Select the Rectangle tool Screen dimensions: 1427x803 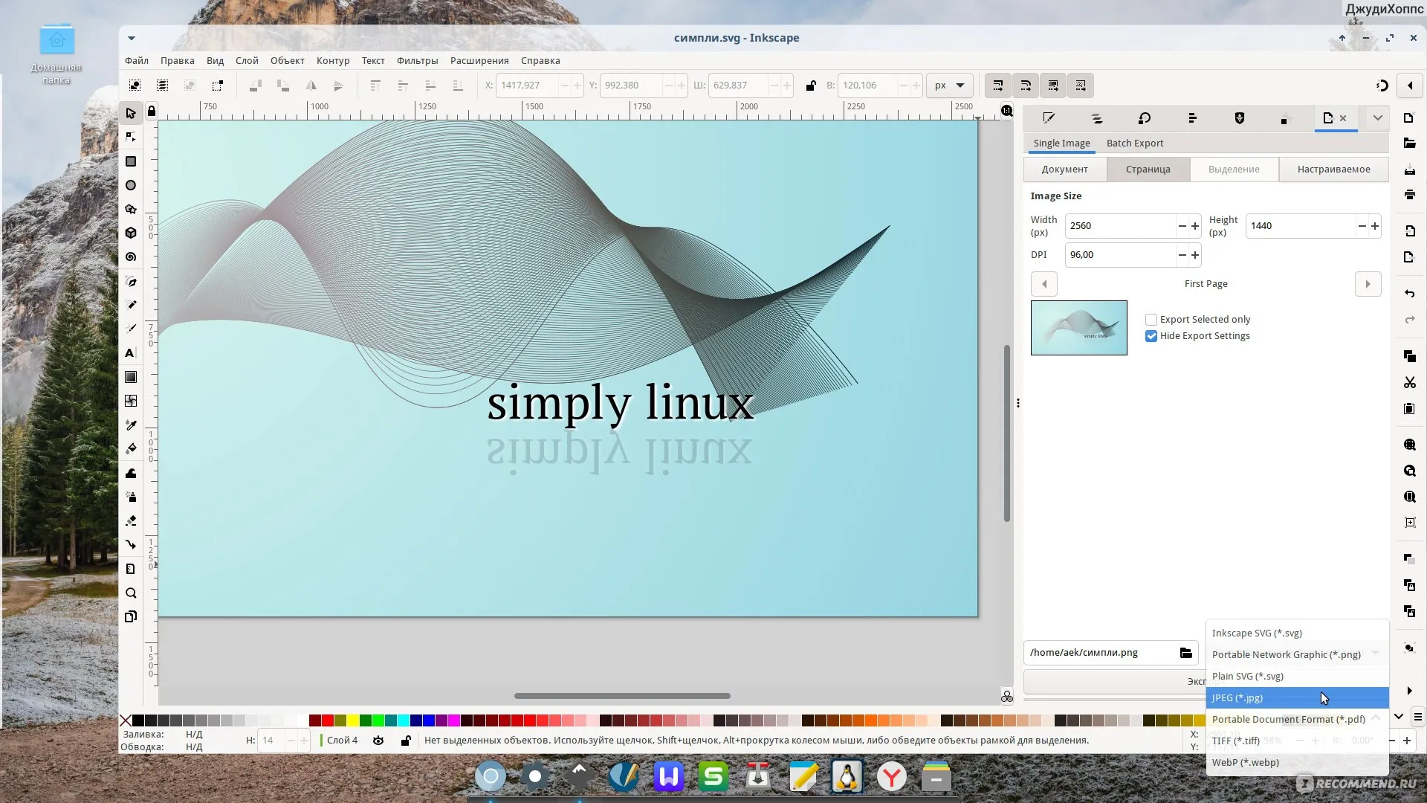pyautogui.click(x=131, y=161)
